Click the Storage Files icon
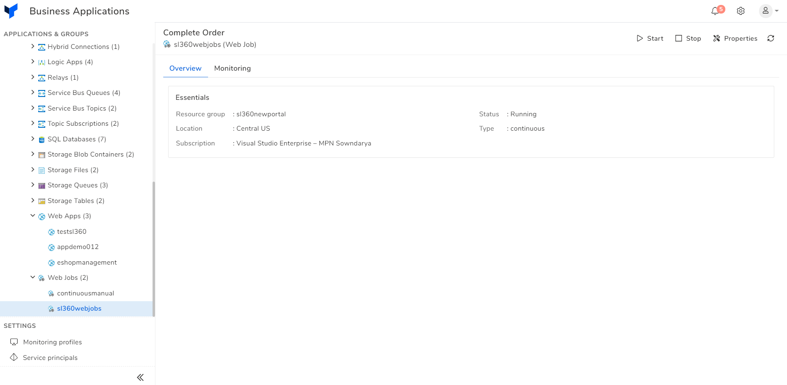This screenshot has width=787, height=385. [x=42, y=171]
